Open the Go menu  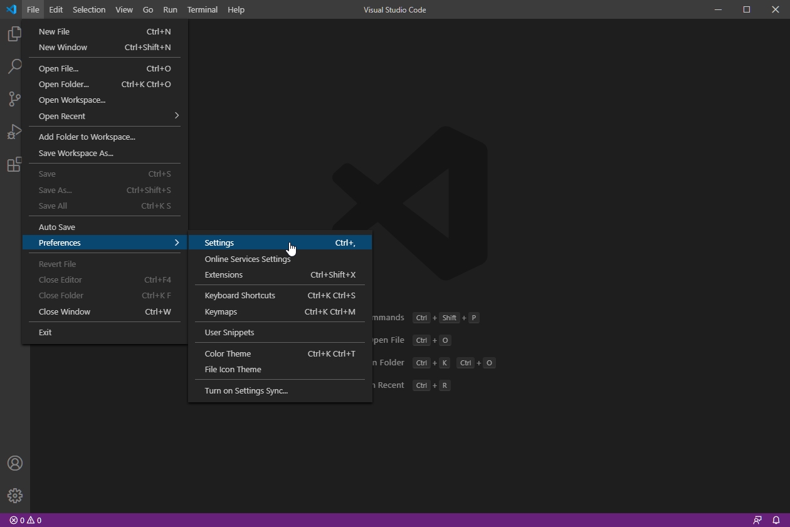pyautogui.click(x=148, y=9)
